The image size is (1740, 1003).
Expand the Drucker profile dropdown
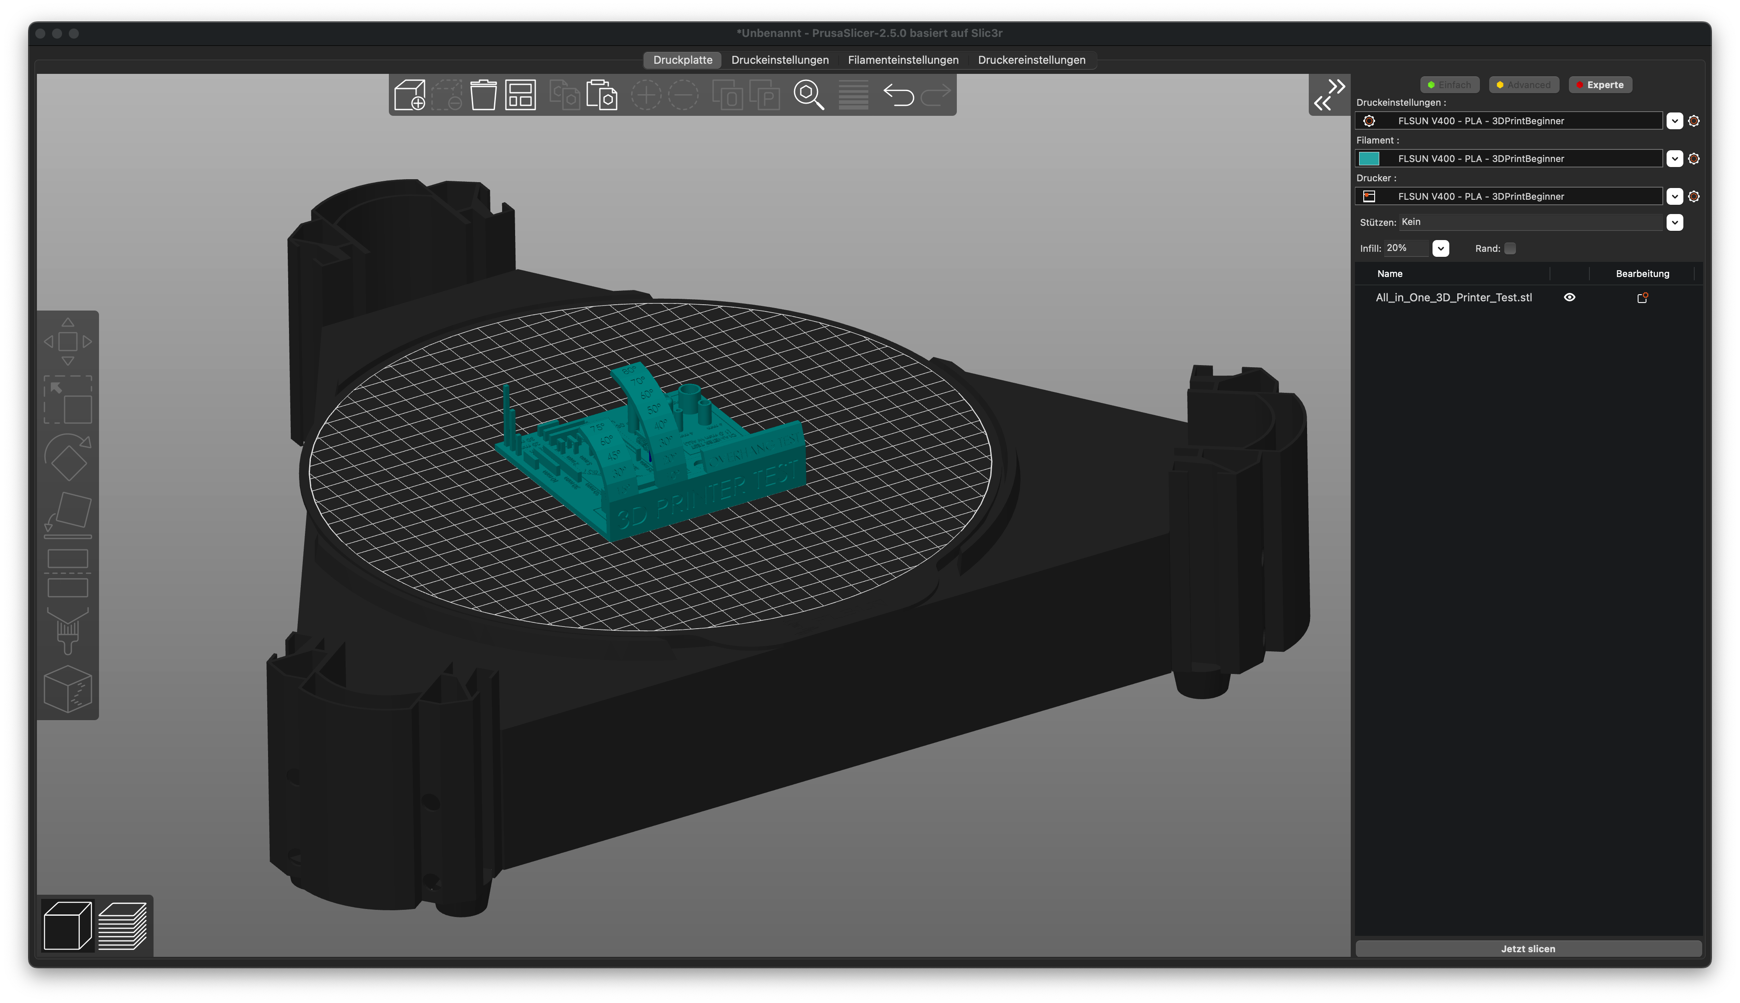point(1678,196)
